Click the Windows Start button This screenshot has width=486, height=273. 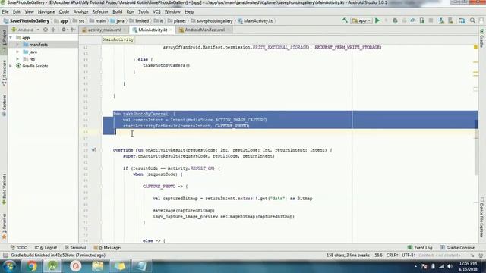tap(9, 266)
